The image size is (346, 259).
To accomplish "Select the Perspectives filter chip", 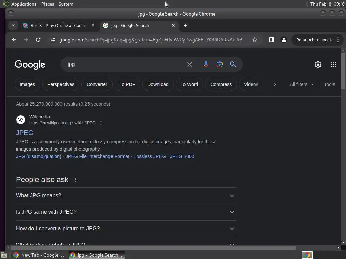I will tap(61, 84).
